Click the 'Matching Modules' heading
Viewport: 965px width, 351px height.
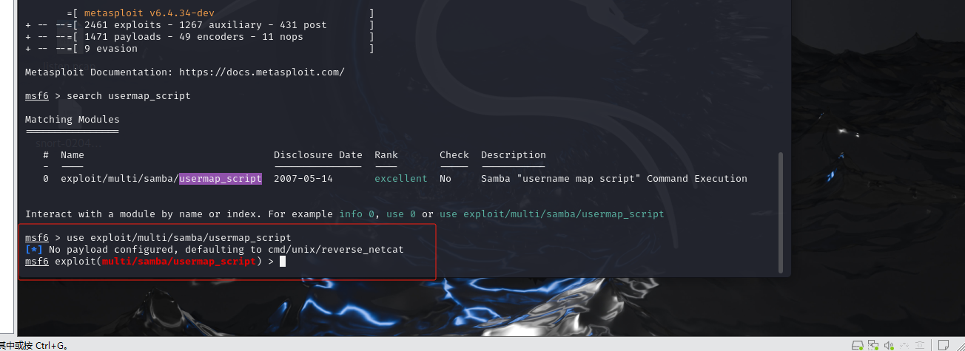(73, 120)
